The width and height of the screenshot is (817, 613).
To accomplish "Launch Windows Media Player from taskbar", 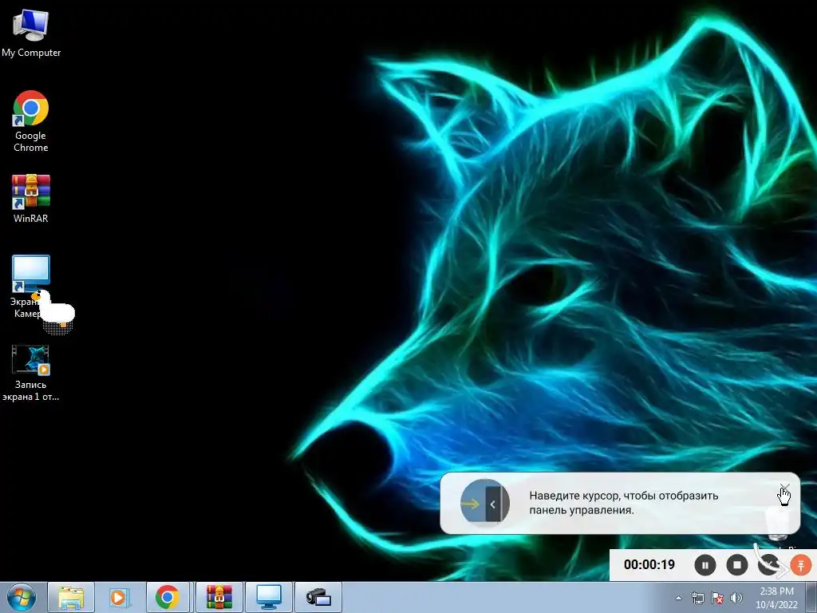I will (x=120, y=597).
